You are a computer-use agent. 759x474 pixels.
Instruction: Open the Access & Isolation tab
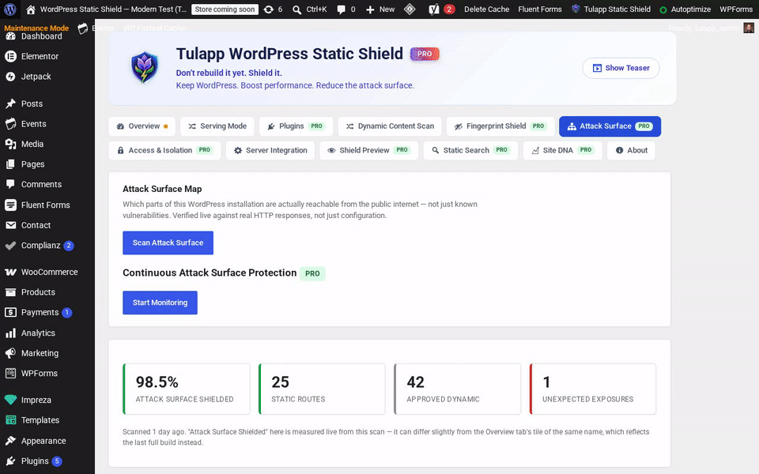click(x=164, y=150)
